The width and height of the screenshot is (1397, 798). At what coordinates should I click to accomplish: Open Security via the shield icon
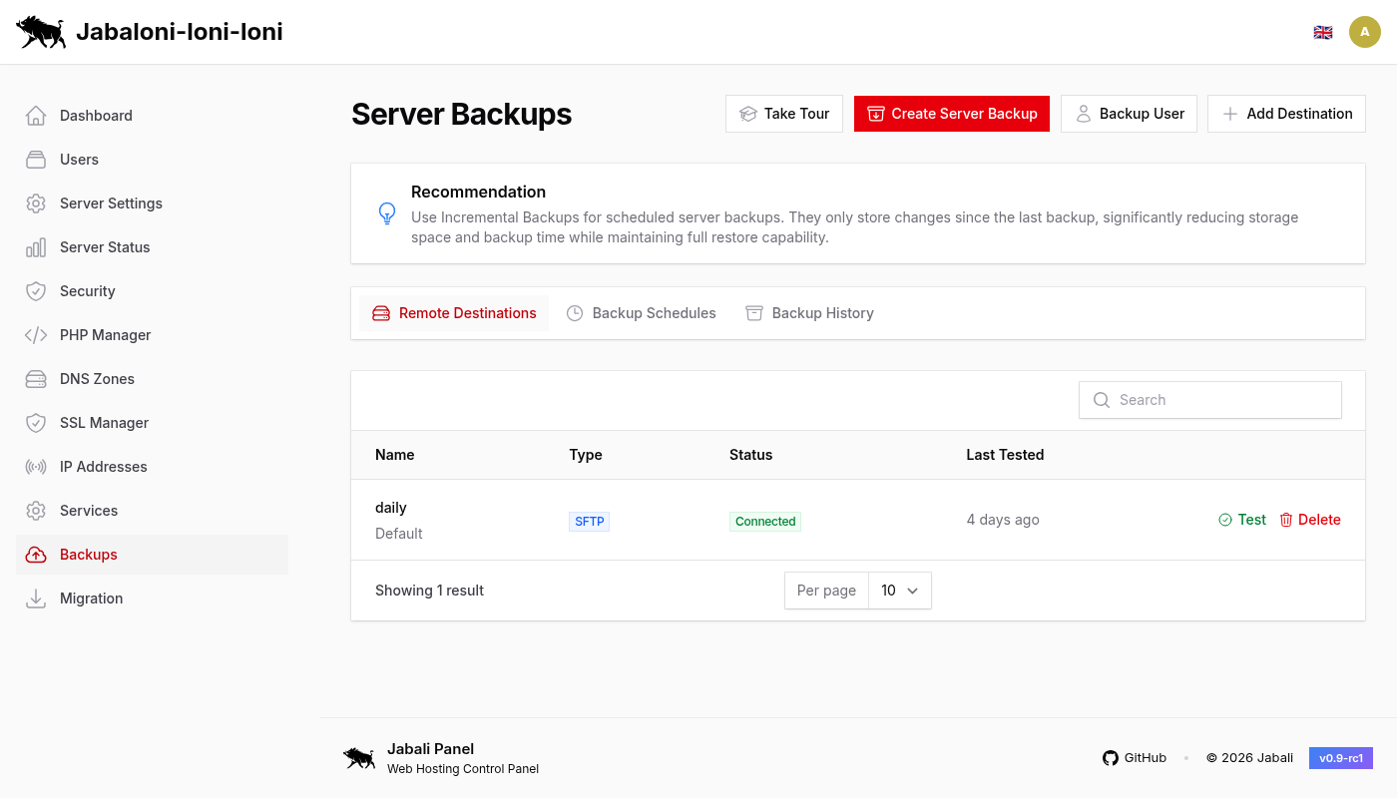coord(35,290)
